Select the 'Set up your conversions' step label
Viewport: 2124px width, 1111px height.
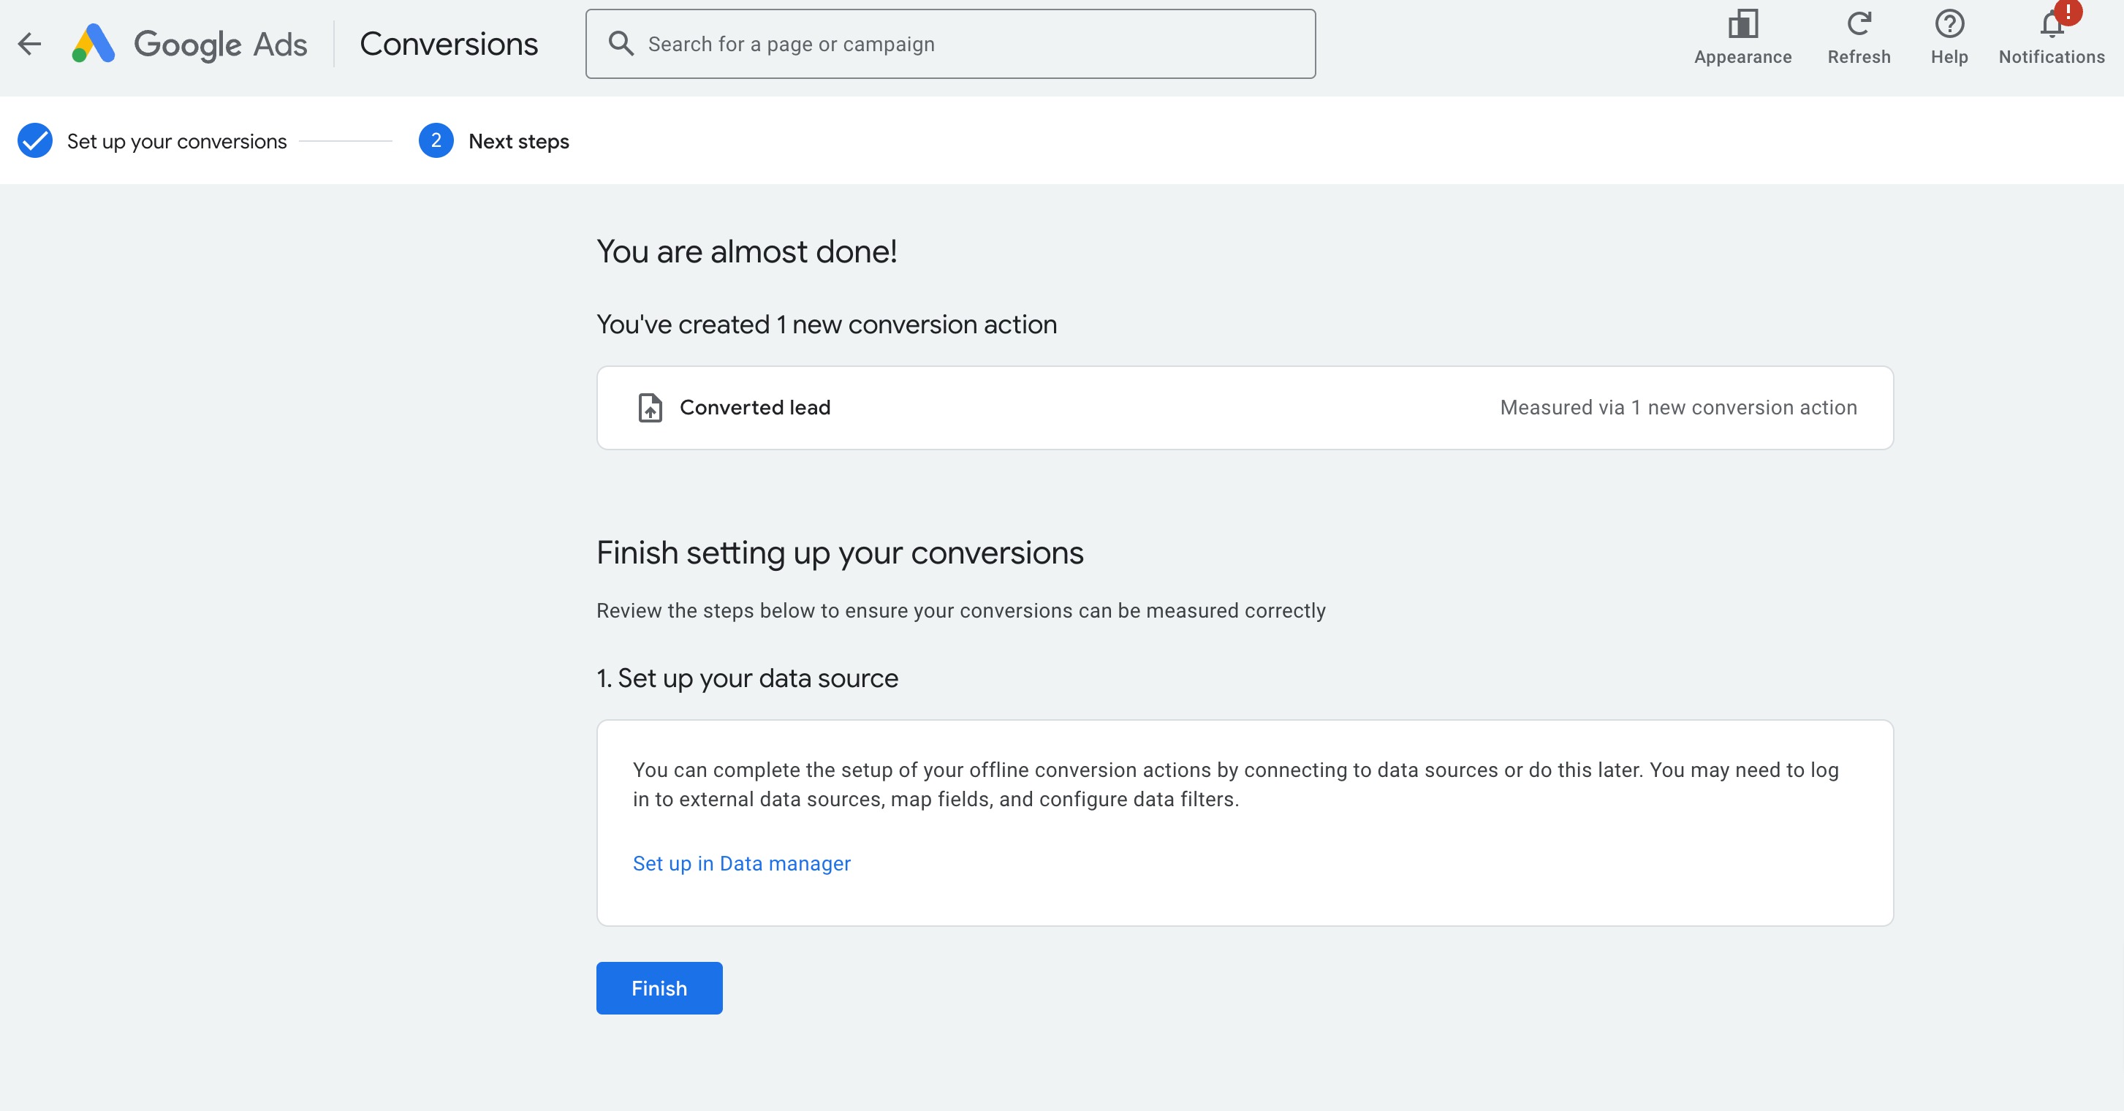pyautogui.click(x=176, y=142)
